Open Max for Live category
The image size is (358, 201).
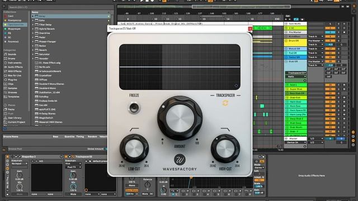(15, 75)
